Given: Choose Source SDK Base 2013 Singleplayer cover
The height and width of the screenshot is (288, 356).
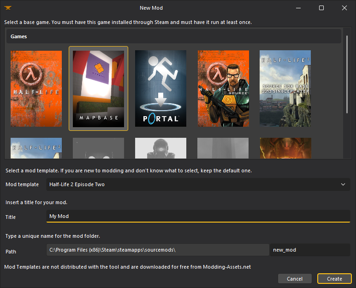Looking at the screenshot, I should tap(285, 88).
